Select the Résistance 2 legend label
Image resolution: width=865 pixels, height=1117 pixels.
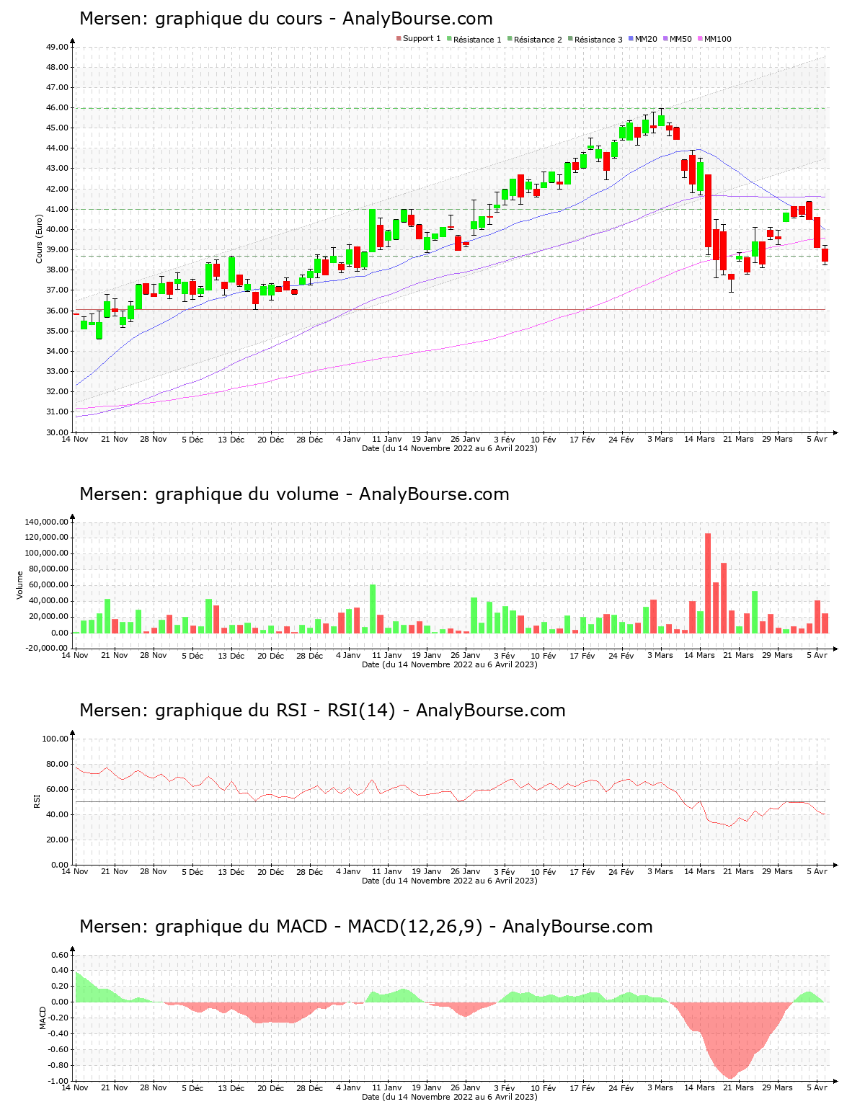538,40
